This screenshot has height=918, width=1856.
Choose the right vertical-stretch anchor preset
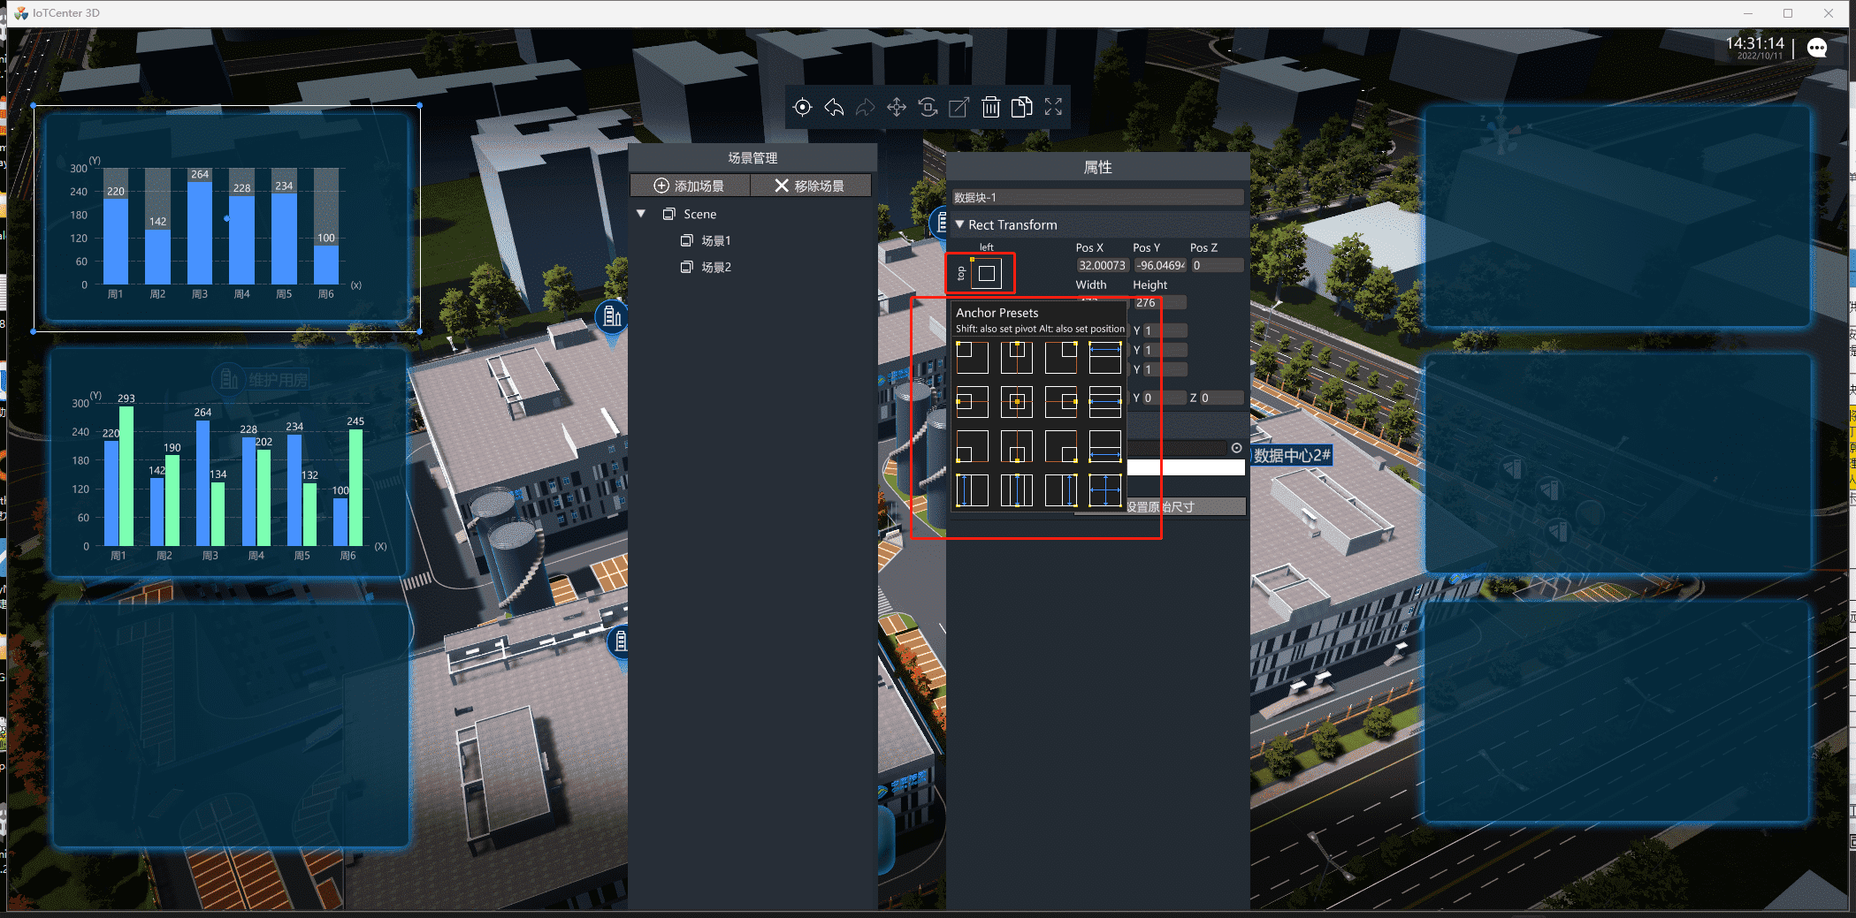point(1060,489)
